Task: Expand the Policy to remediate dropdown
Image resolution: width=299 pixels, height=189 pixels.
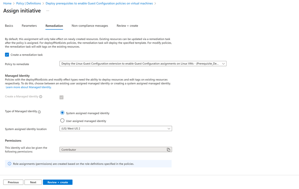Action: click(143, 64)
